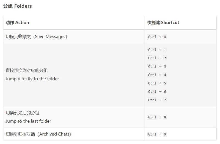Click the 切换到归档对话 (Archived Chats) text

point(38,134)
